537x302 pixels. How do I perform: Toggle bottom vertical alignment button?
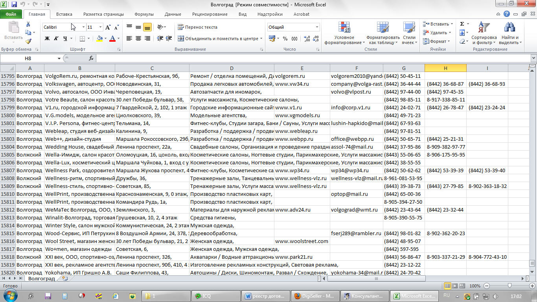pyautogui.click(x=147, y=27)
